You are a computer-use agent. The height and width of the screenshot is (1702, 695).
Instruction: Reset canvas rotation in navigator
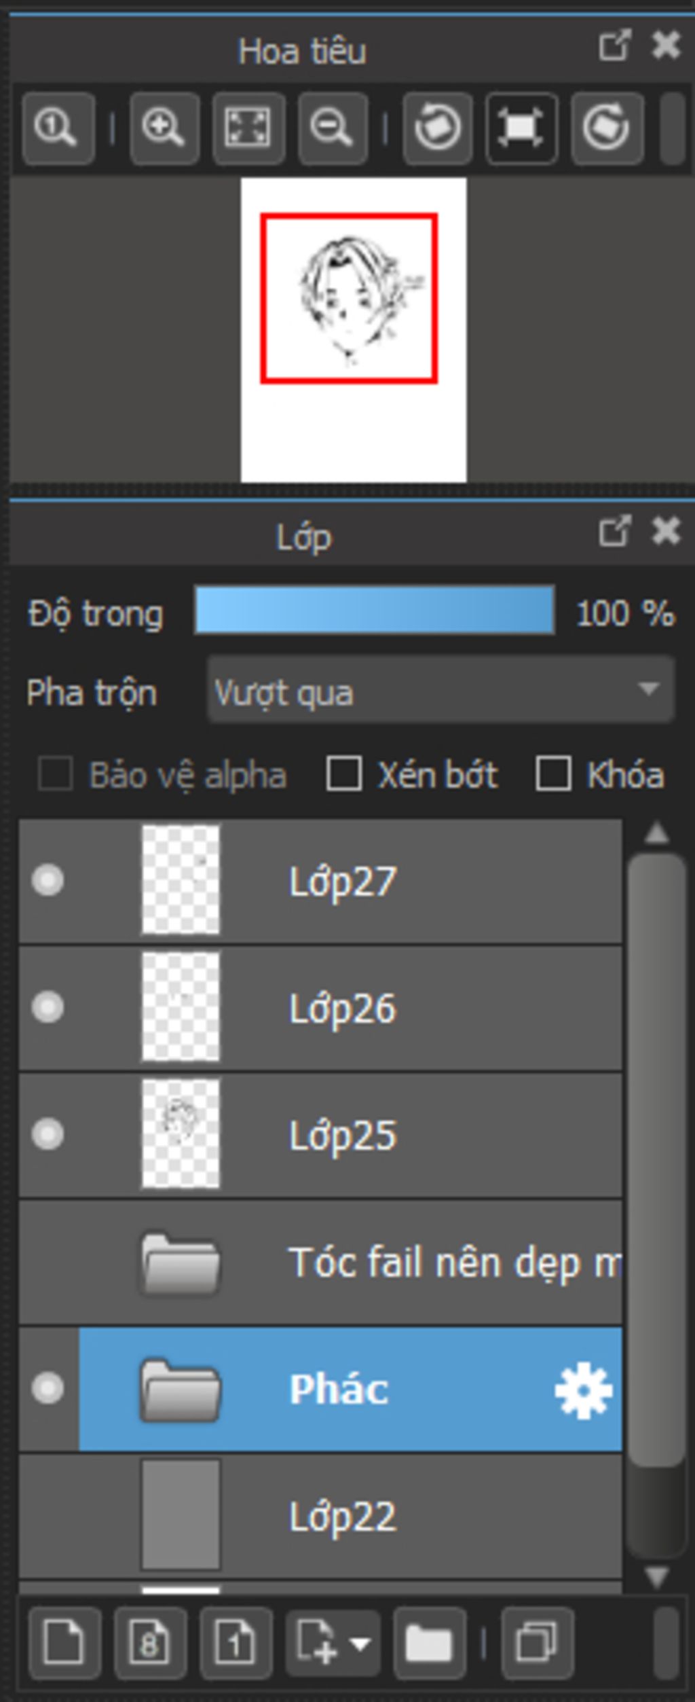[521, 128]
